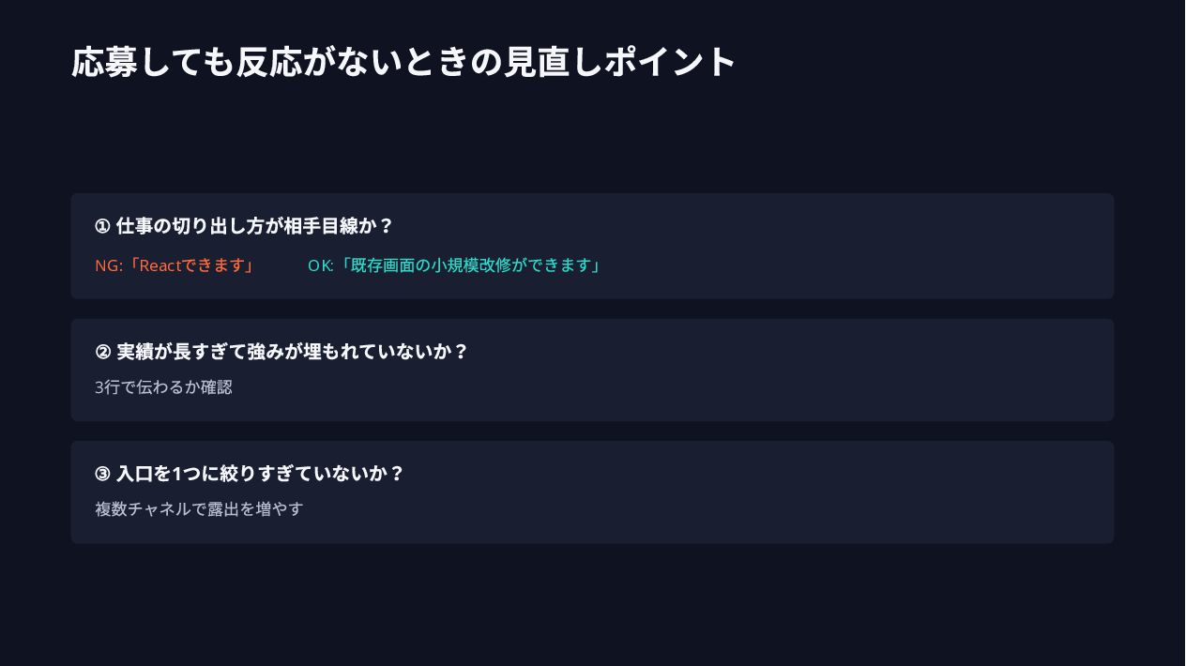Screen dimensions: 1186x666
Task: Select the text 3行で伝わるか確認
Action: [163, 386]
